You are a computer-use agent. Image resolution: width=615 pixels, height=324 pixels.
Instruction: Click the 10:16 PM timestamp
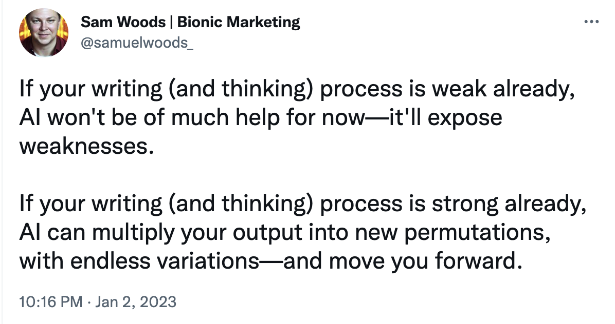(x=50, y=301)
